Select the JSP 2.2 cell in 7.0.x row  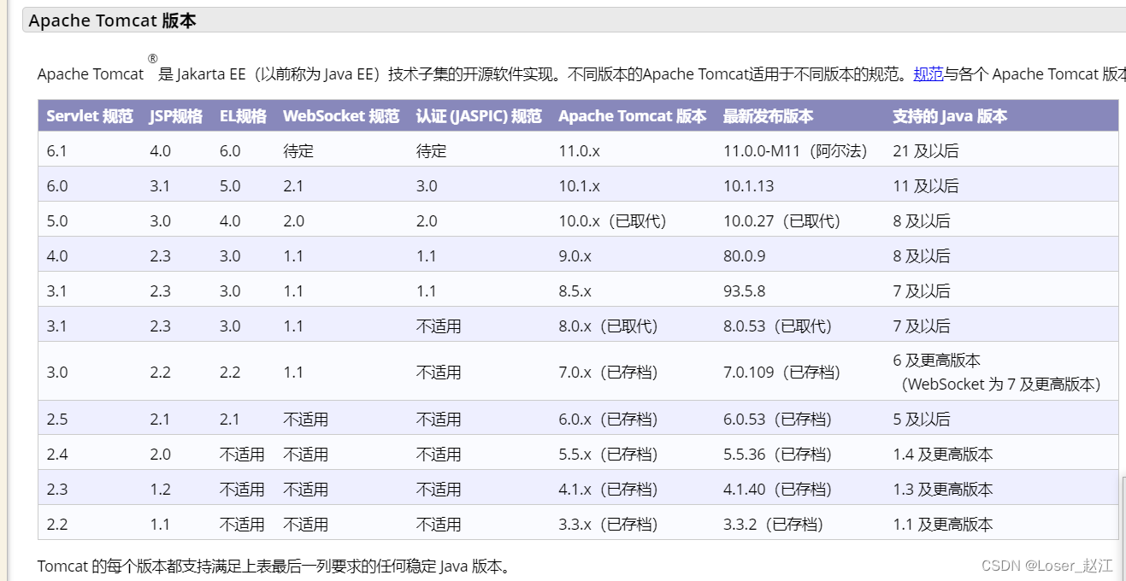pos(160,373)
